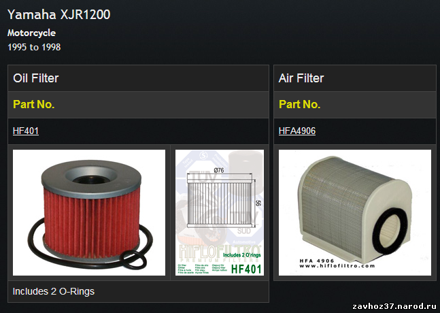Open the HFA4906 air filter part link

click(297, 131)
